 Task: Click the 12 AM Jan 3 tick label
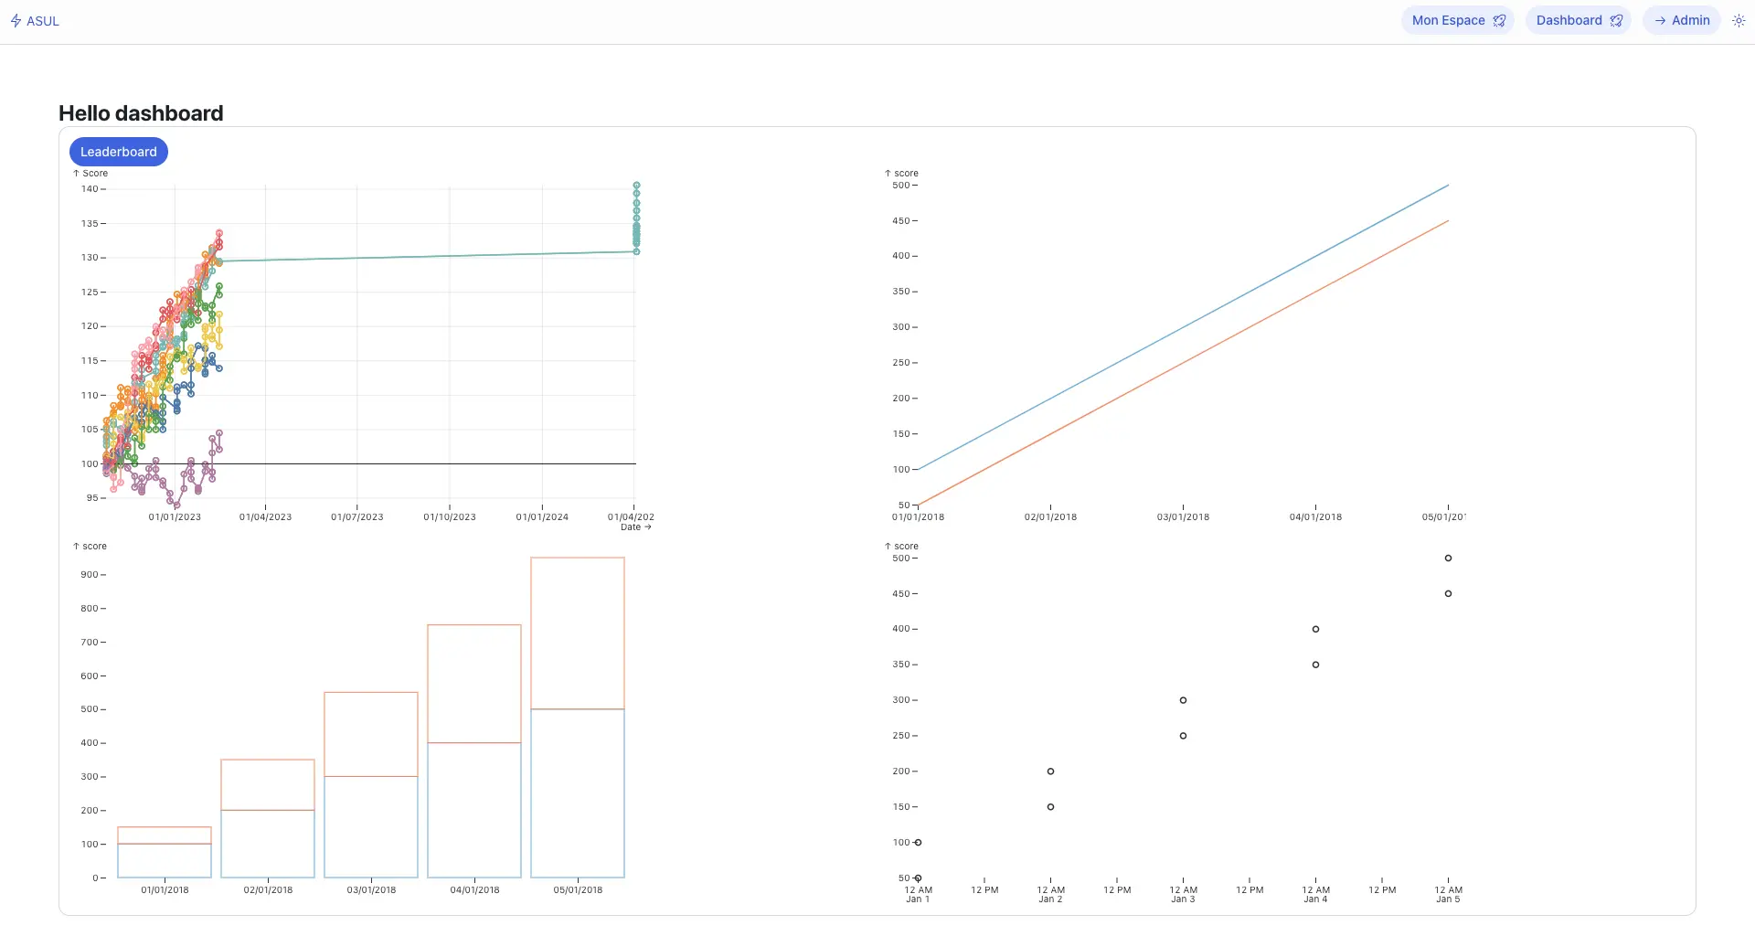[x=1183, y=895]
